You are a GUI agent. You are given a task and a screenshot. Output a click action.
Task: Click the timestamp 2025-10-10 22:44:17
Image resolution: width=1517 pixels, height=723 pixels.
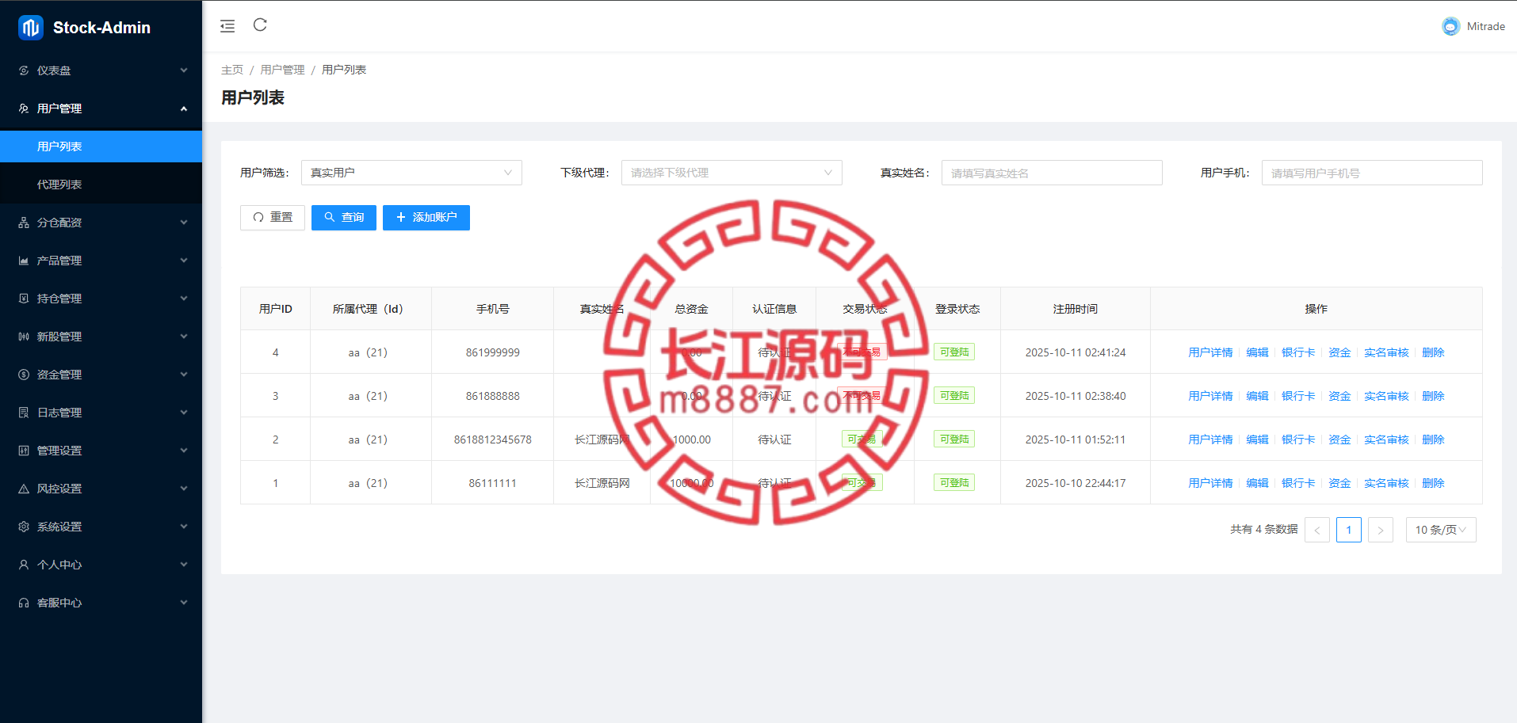tap(1076, 483)
